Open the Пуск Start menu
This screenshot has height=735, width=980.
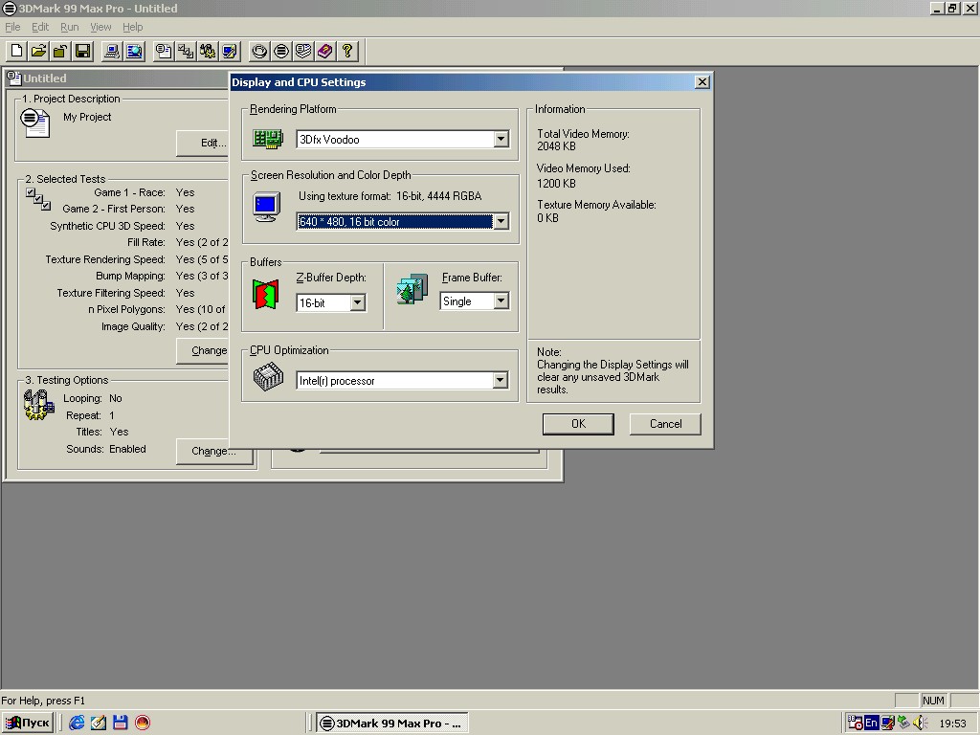tap(27, 723)
